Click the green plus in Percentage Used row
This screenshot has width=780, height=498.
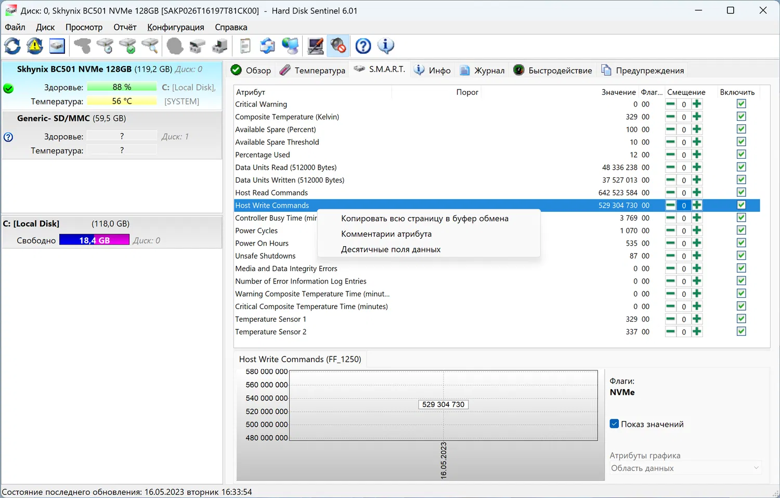[x=697, y=155]
